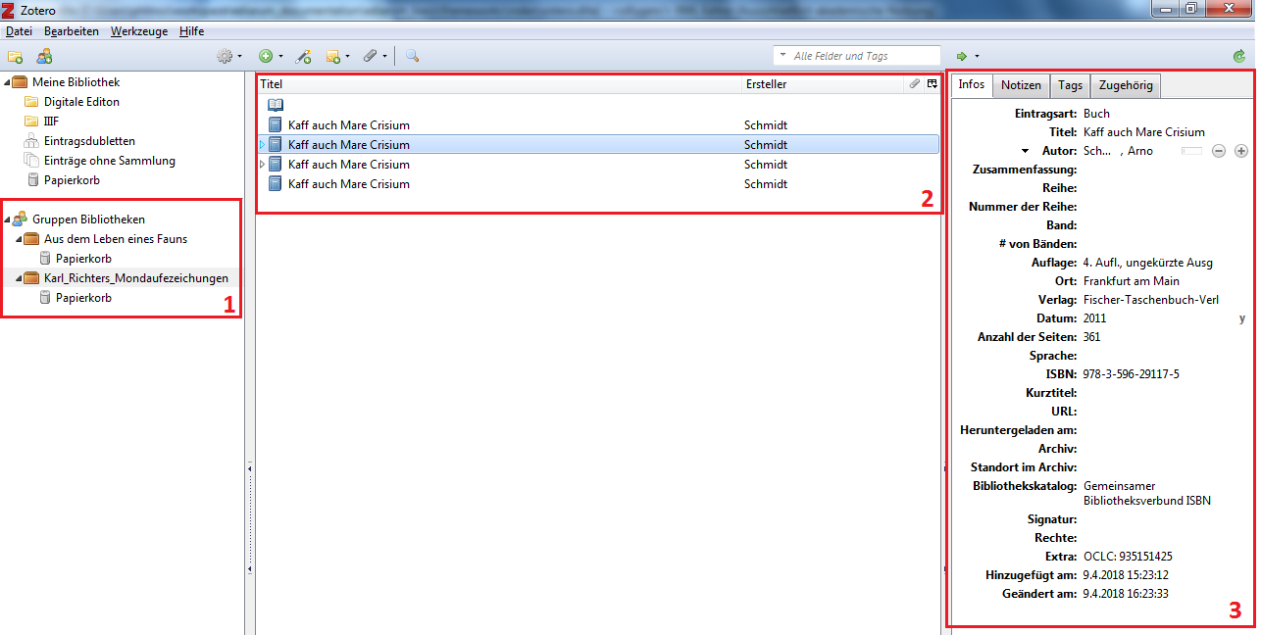Open the Bearbeiten menu
This screenshot has width=1261, height=635.
pos(72,31)
